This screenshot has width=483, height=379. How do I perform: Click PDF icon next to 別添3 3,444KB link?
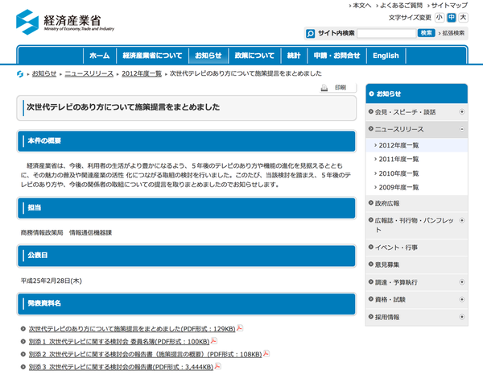(217, 366)
